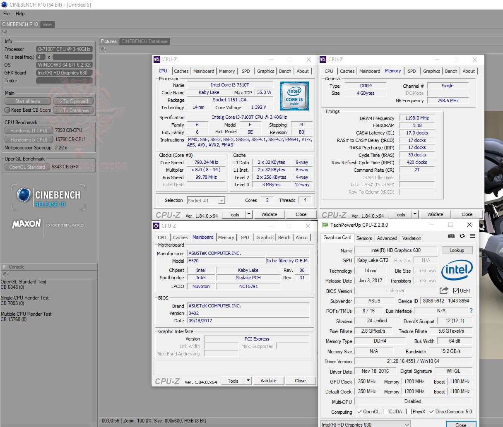Screen dimensions: 503x427
Task: Open Tools dropdown arrow in CPU-Z Mainboard window
Action: [248, 381]
